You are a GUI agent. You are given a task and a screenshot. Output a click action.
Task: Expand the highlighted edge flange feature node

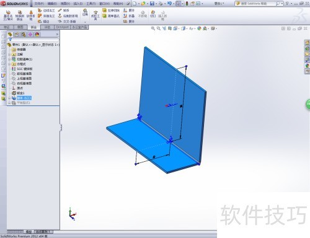point(9,98)
